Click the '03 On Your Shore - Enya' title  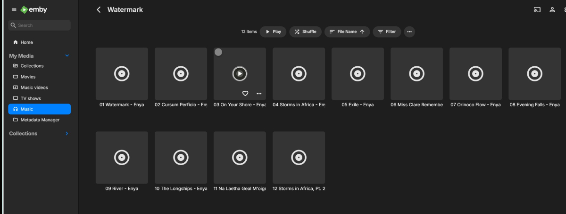(240, 105)
